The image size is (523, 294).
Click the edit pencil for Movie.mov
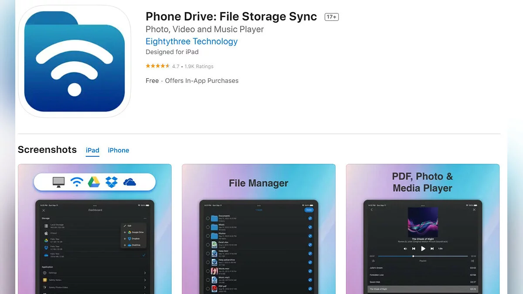[x=310, y=271]
